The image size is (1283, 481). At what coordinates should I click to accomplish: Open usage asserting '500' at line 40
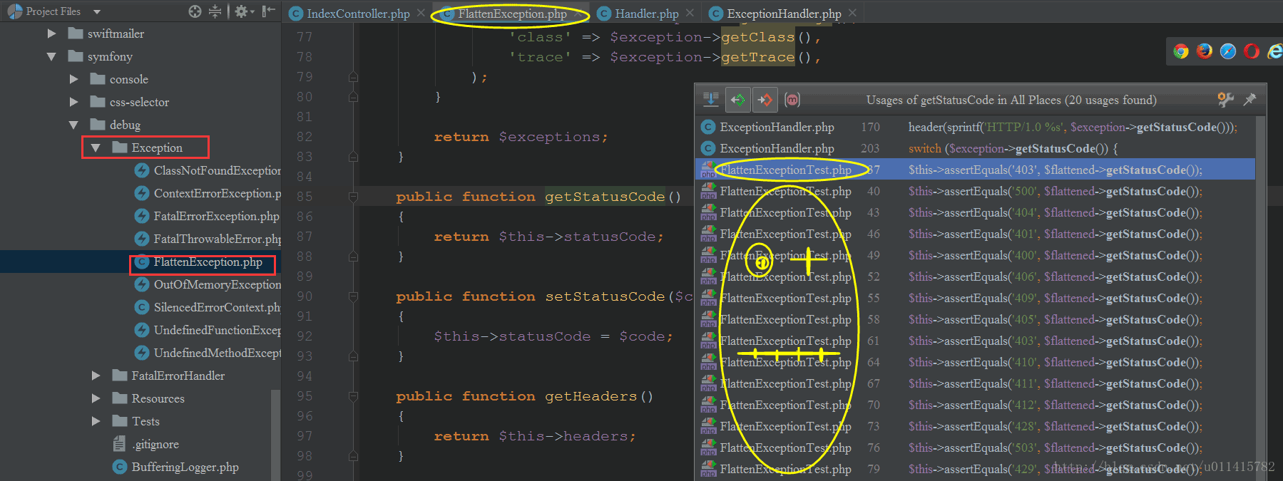975,191
